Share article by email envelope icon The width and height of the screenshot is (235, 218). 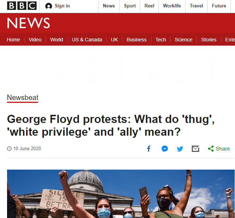click(x=195, y=149)
